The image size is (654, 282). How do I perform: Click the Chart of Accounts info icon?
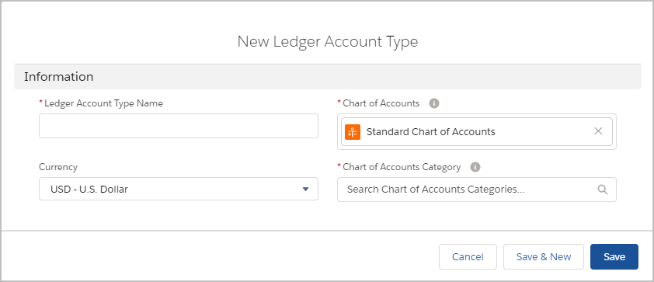(434, 103)
